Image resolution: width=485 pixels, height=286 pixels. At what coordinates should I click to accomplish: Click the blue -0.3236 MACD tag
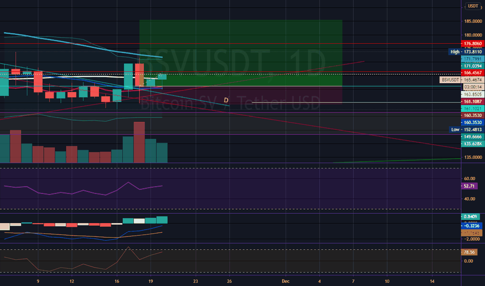[x=471, y=226]
